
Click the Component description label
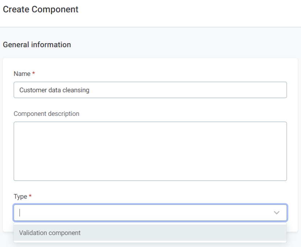coord(46,114)
